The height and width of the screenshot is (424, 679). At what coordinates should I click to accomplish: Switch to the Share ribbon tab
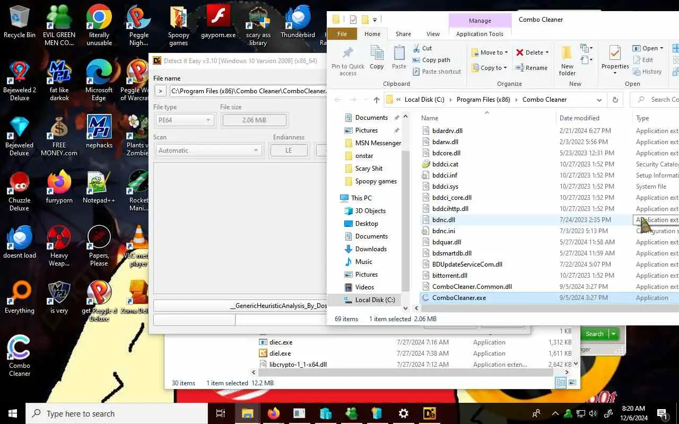(403, 34)
